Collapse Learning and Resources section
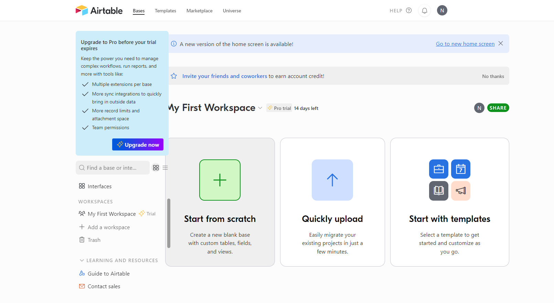554x303 pixels. (x=118, y=260)
